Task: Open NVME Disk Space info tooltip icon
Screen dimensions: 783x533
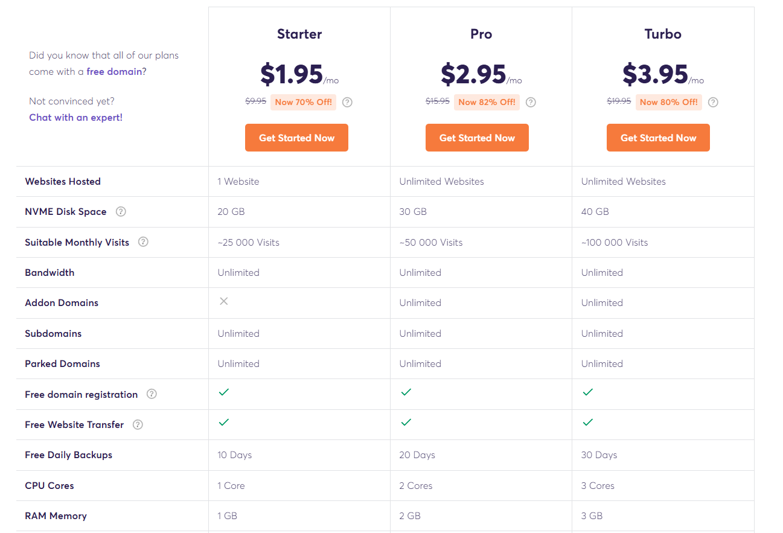Action: (x=121, y=211)
